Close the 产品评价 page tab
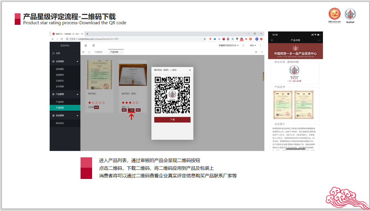Image resolution: width=370 pixels, height=211 pixels. coord(105,52)
